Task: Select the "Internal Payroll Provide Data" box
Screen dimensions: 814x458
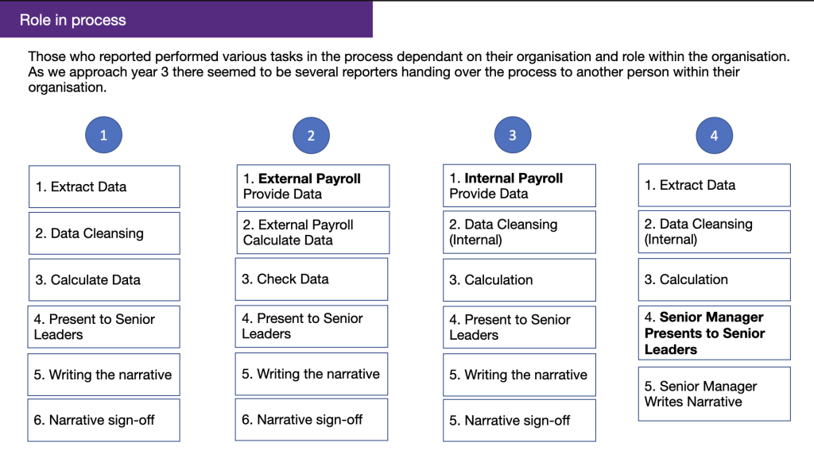Action: (519, 187)
